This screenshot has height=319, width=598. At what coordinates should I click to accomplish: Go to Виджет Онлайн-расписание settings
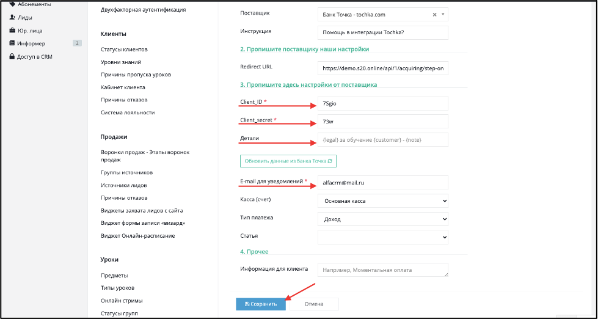(137, 236)
